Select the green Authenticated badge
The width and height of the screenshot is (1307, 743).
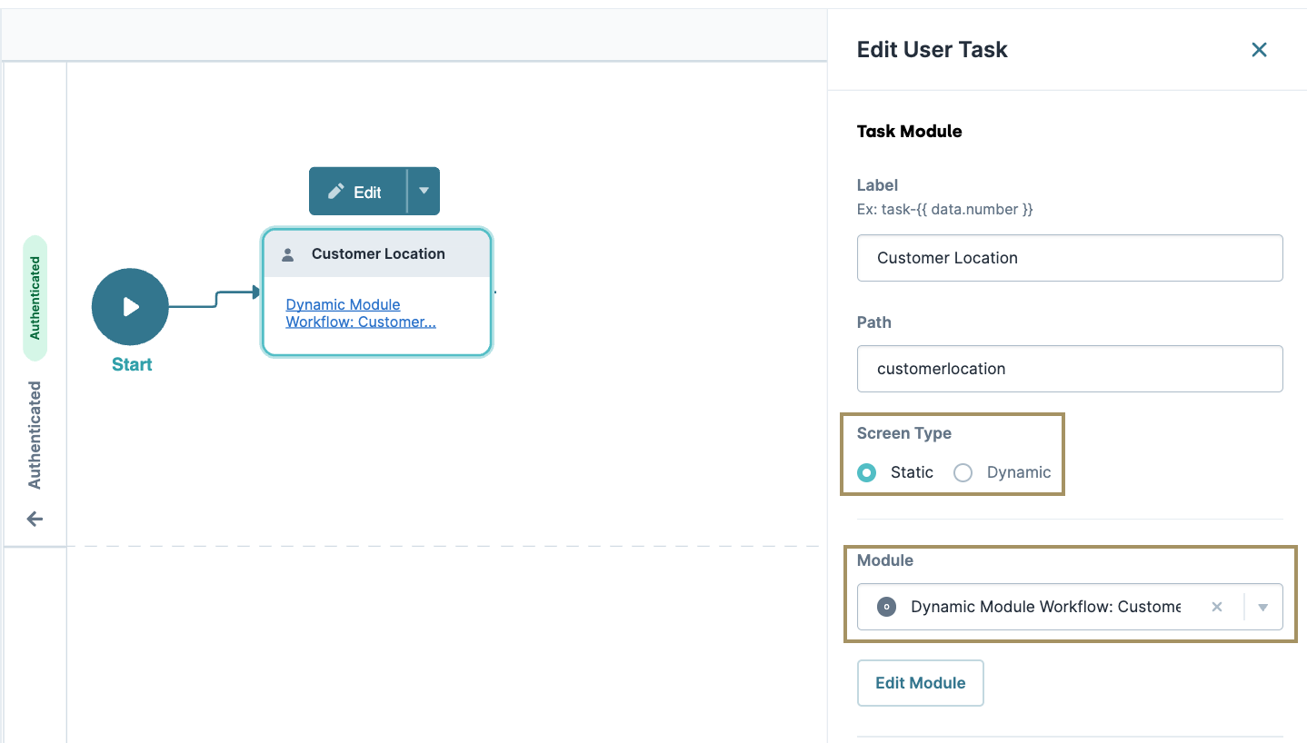(36, 298)
